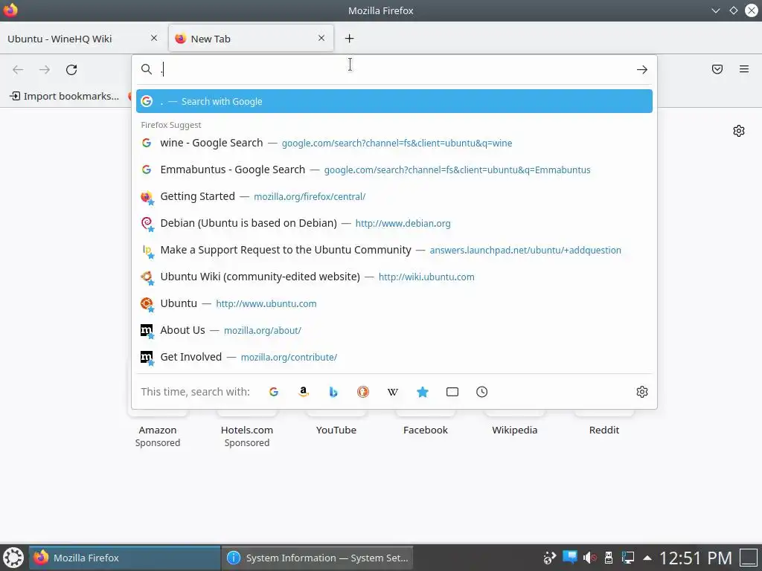Go back using the back arrow
Screen dimensions: 762x571
point(18,69)
